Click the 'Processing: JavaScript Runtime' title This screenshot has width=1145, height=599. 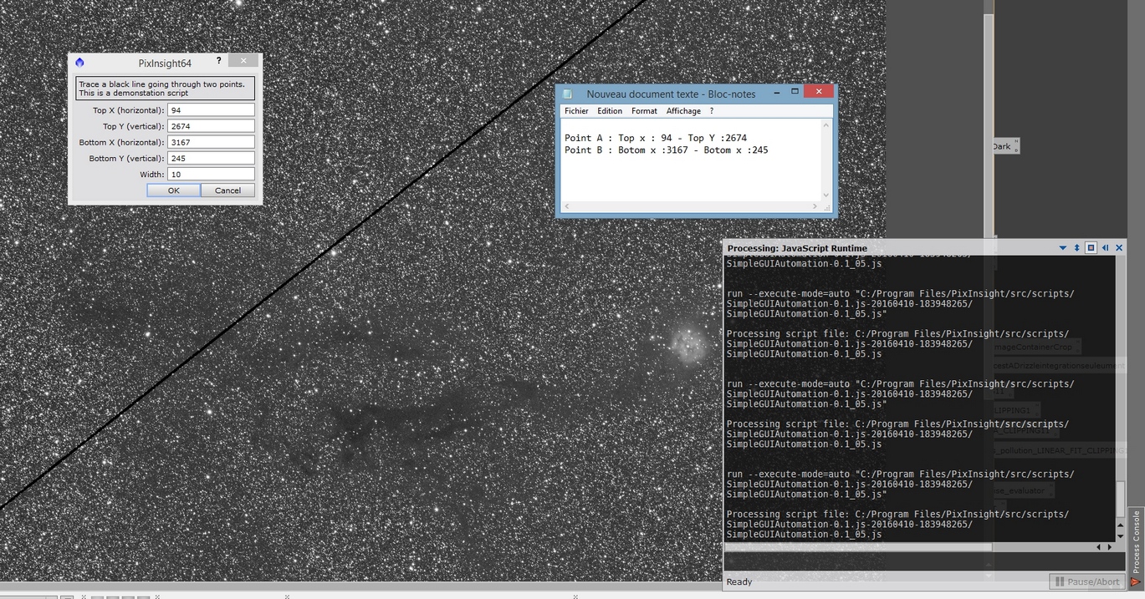pyautogui.click(x=797, y=248)
